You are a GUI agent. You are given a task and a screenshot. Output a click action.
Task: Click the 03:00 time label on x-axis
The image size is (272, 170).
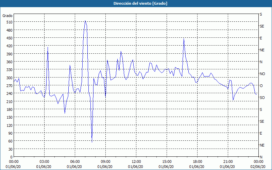click(x=45, y=162)
